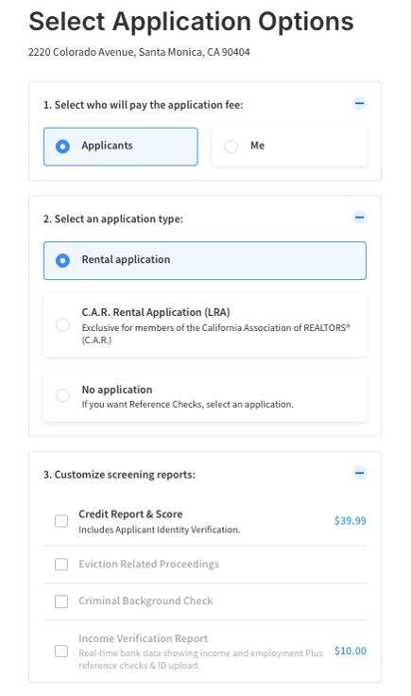Click the Select Application Options heading
Screen dimensions: 411x696
click(x=191, y=22)
